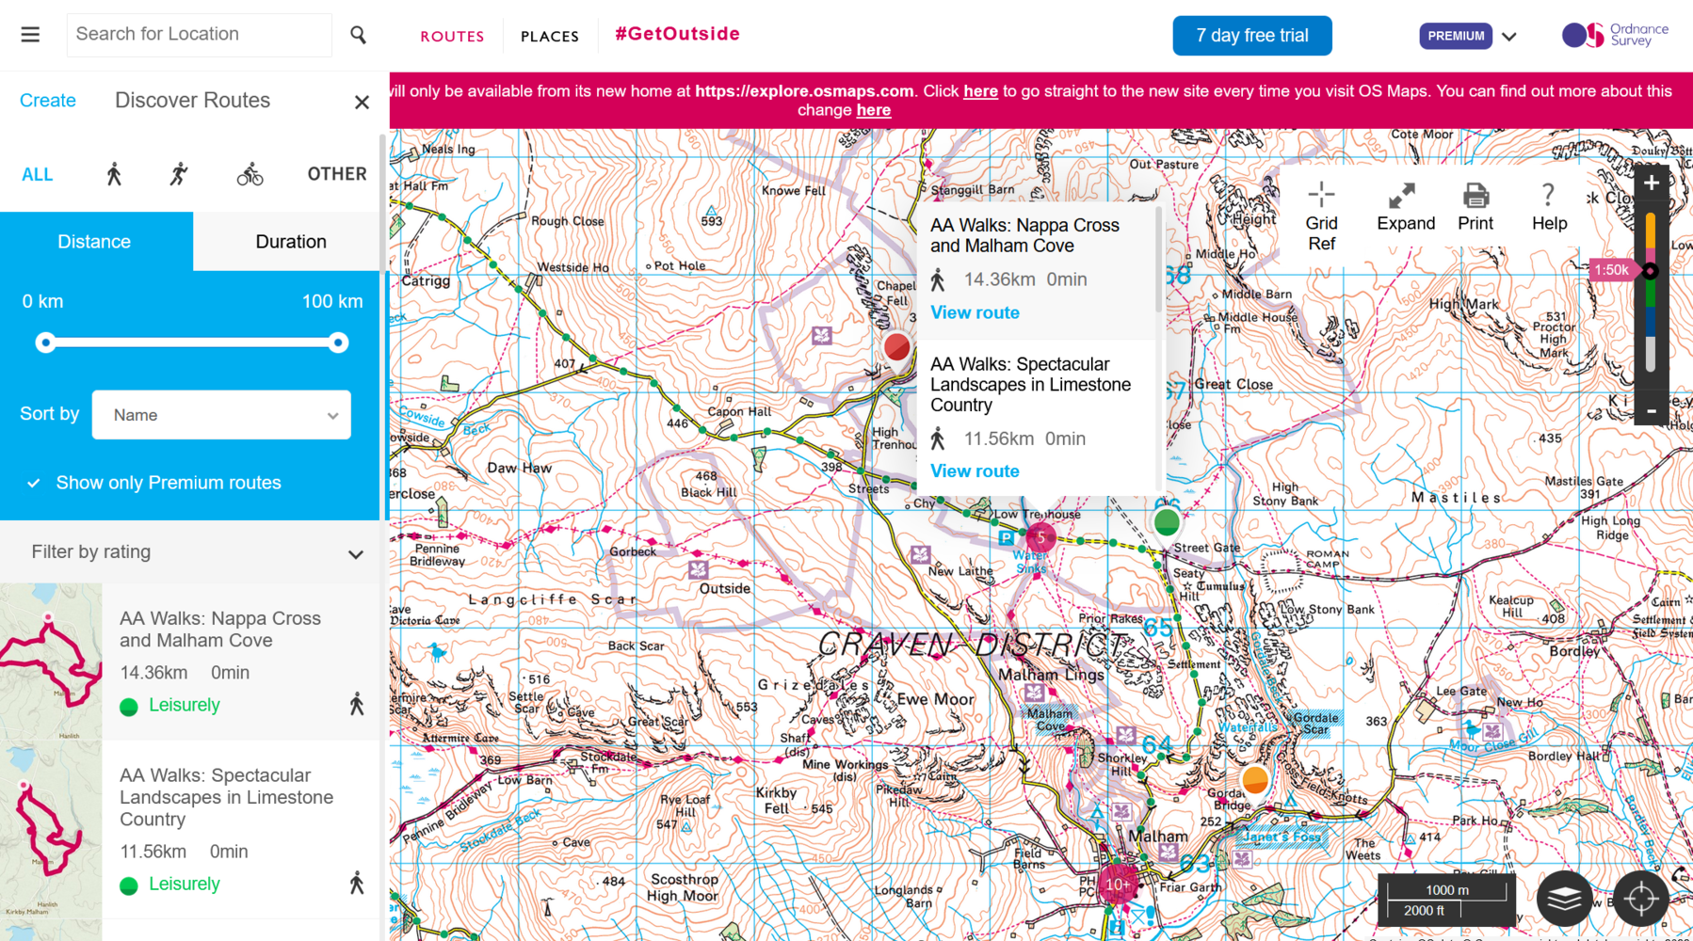Open the 10+ routes cluster at Malham
Screen dimensions: 1693x941
[x=1118, y=885]
